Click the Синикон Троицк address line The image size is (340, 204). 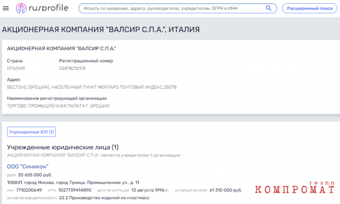(73, 182)
